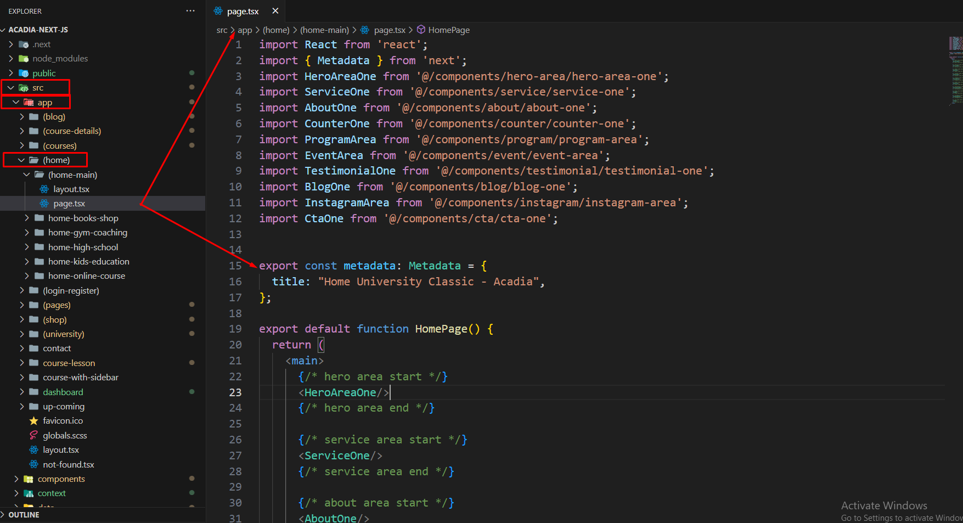Expand the public folder chevron
Image resolution: width=963 pixels, height=523 pixels.
11,73
